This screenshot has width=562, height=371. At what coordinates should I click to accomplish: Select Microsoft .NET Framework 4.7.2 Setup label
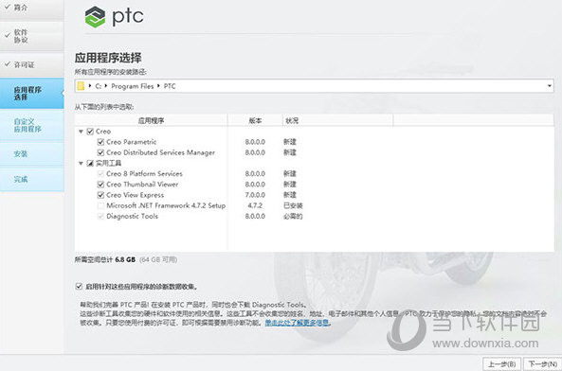click(166, 205)
